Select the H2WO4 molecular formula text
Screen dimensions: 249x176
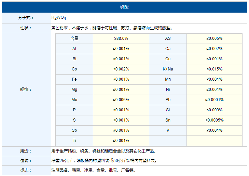59,18
